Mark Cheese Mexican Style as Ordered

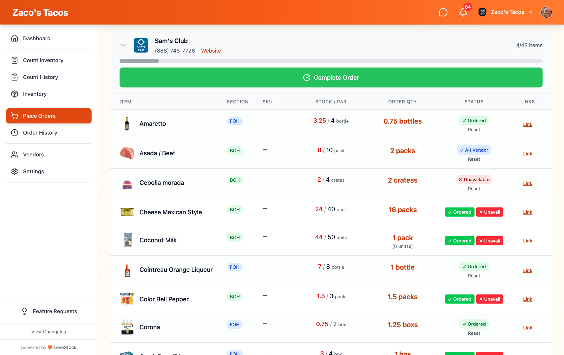click(459, 212)
